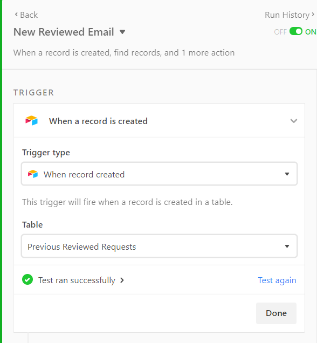The height and width of the screenshot is (343, 317).
Task: Click the Airtable icon in trigger header
Action: (x=31, y=121)
